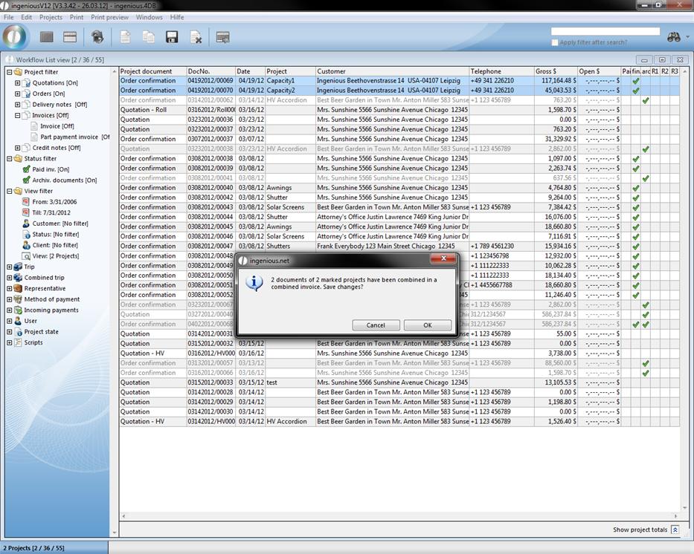
Task: Click the search input field
Action: coord(605,32)
